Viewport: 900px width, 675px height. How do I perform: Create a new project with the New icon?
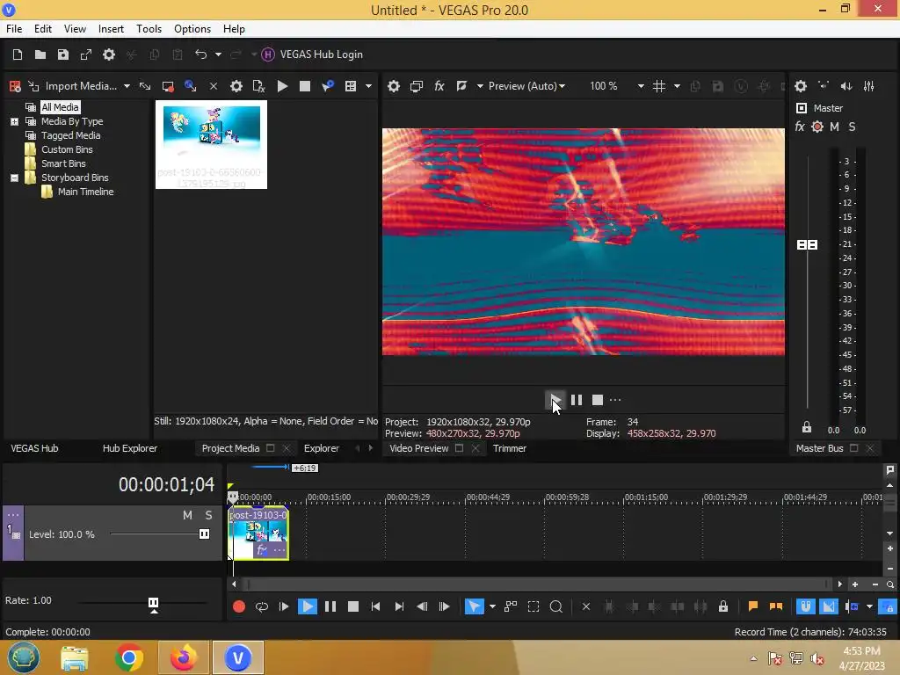18,54
